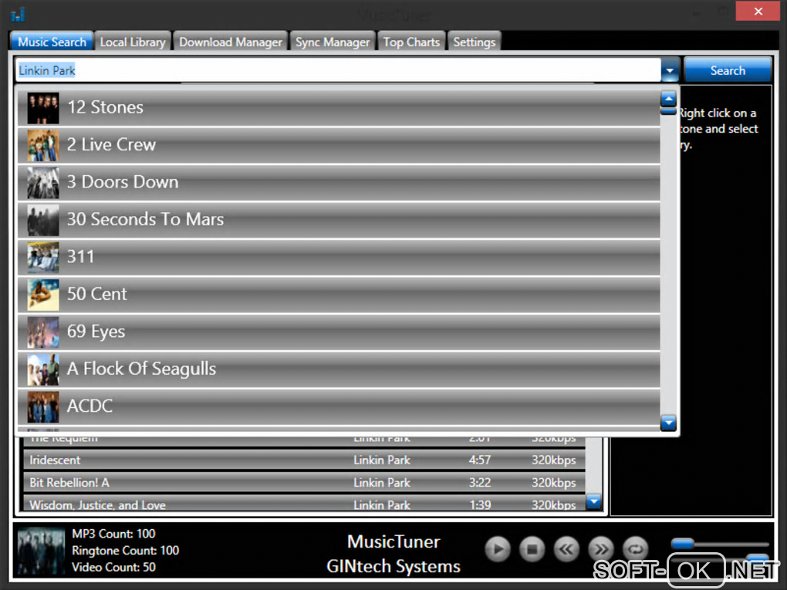Viewport: 787px width, 590px height.
Task: Select Wisdom, Justice, and Love song row
Action: [304, 504]
